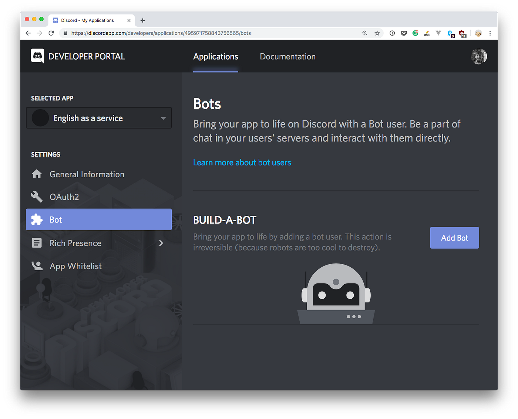Click the user avatar in the portal header
The width and height of the screenshot is (518, 419).
coord(479,57)
